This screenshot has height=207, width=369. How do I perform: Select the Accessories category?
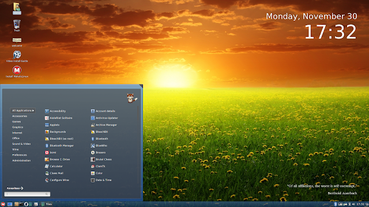coord(20,116)
